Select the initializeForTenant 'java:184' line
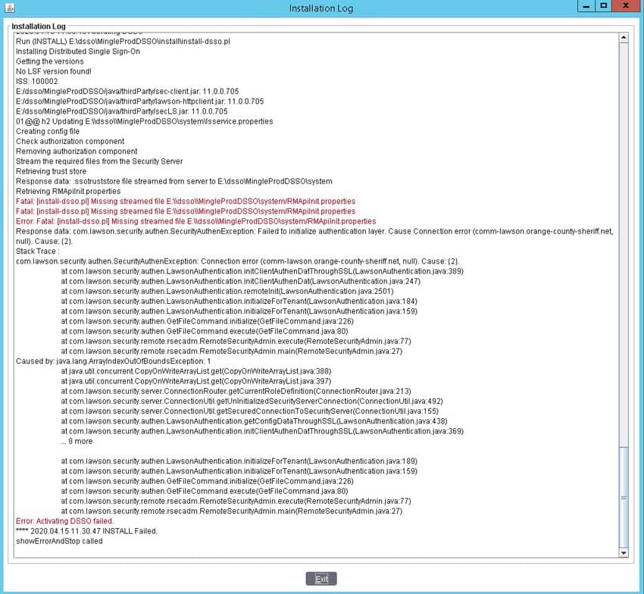This screenshot has height=594, width=644. point(239,301)
